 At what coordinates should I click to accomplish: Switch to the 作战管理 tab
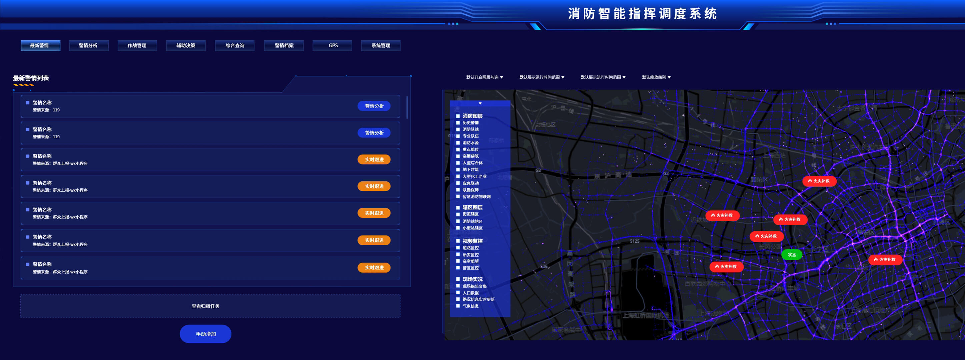[137, 46]
